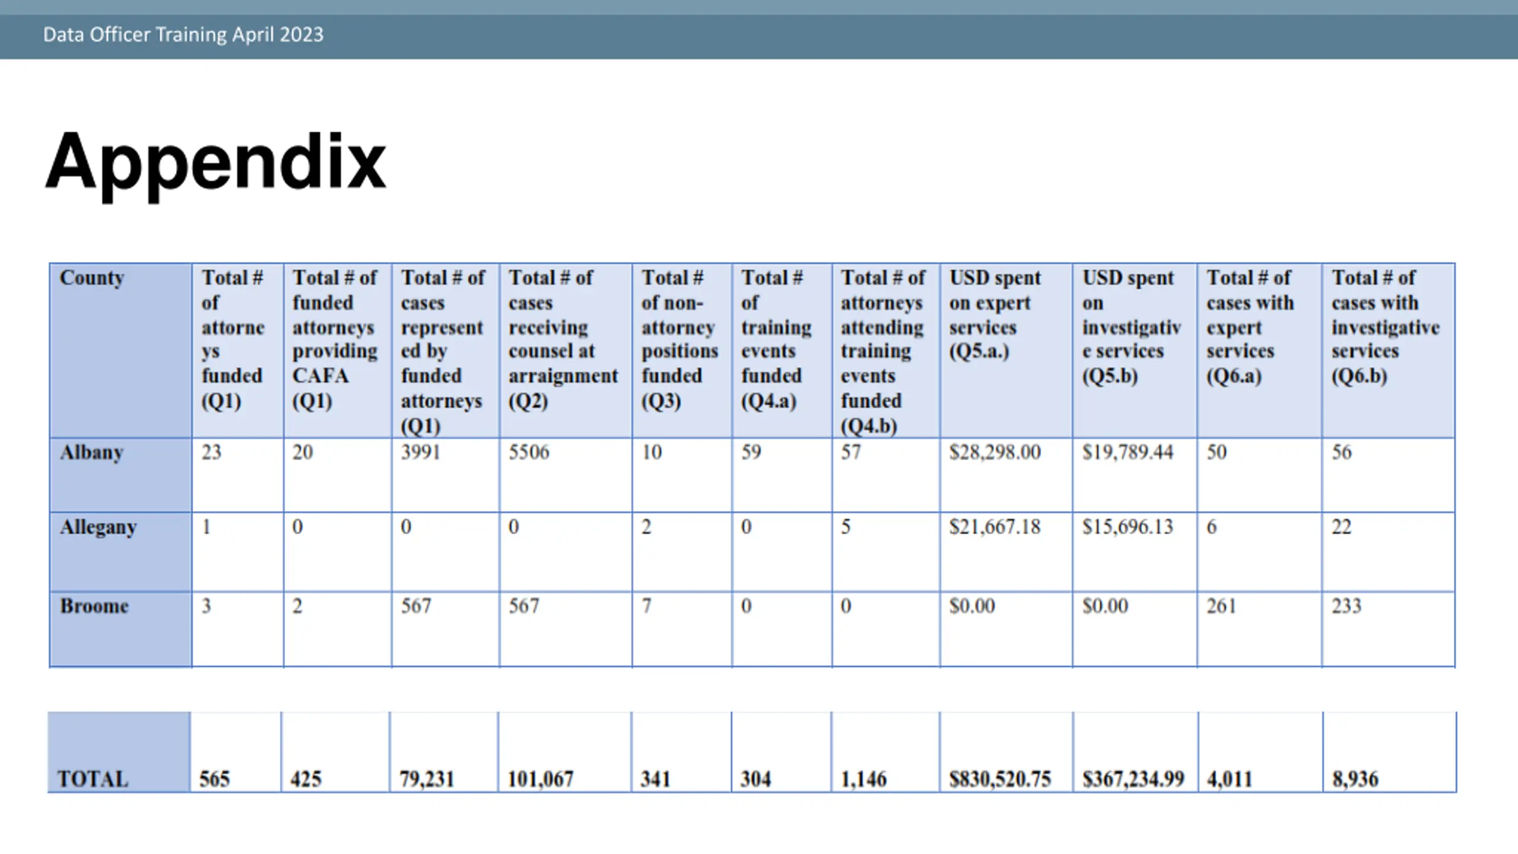The image size is (1518, 854).
Task: Click the Broome row label
Action: (x=94, y=606)
